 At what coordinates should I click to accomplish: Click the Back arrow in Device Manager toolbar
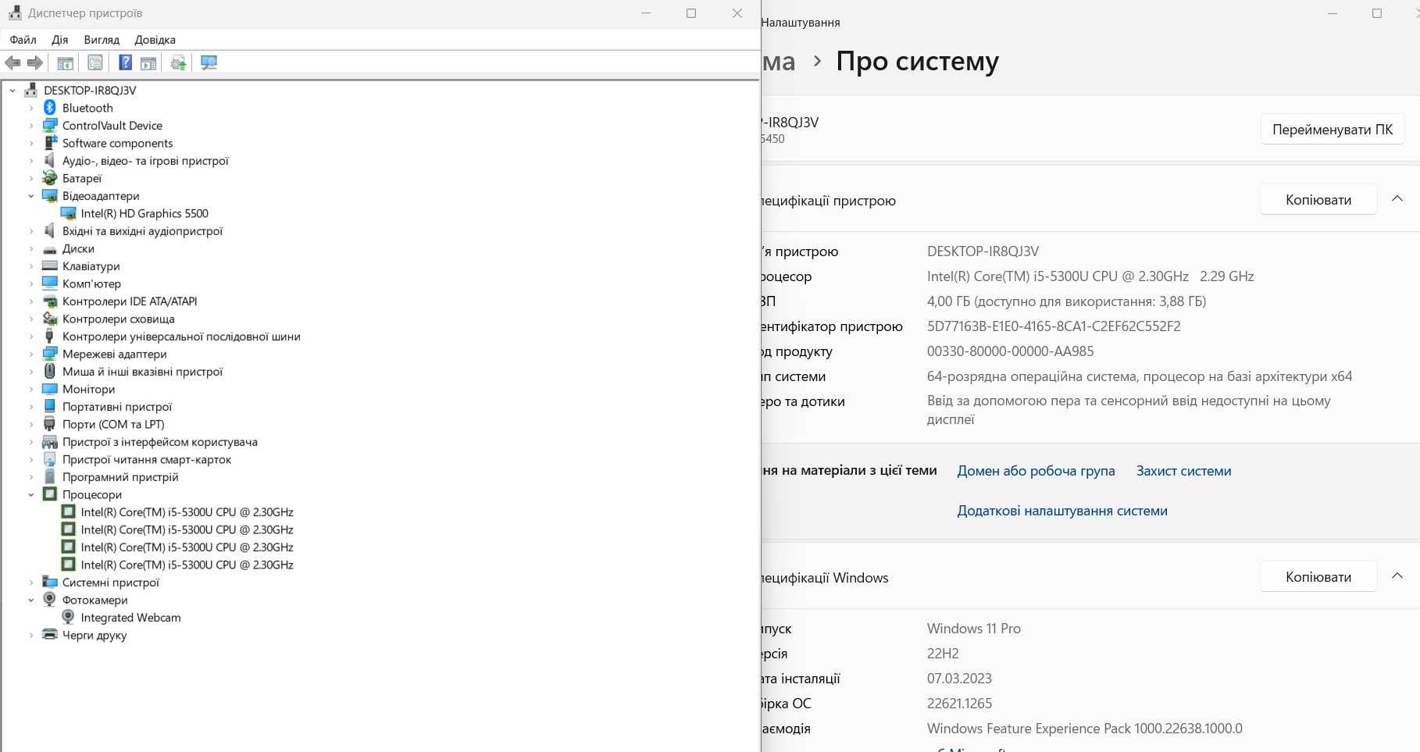12,62
